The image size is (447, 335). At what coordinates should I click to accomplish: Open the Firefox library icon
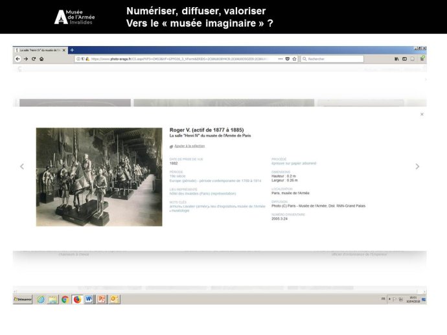(x=396, y=59)
